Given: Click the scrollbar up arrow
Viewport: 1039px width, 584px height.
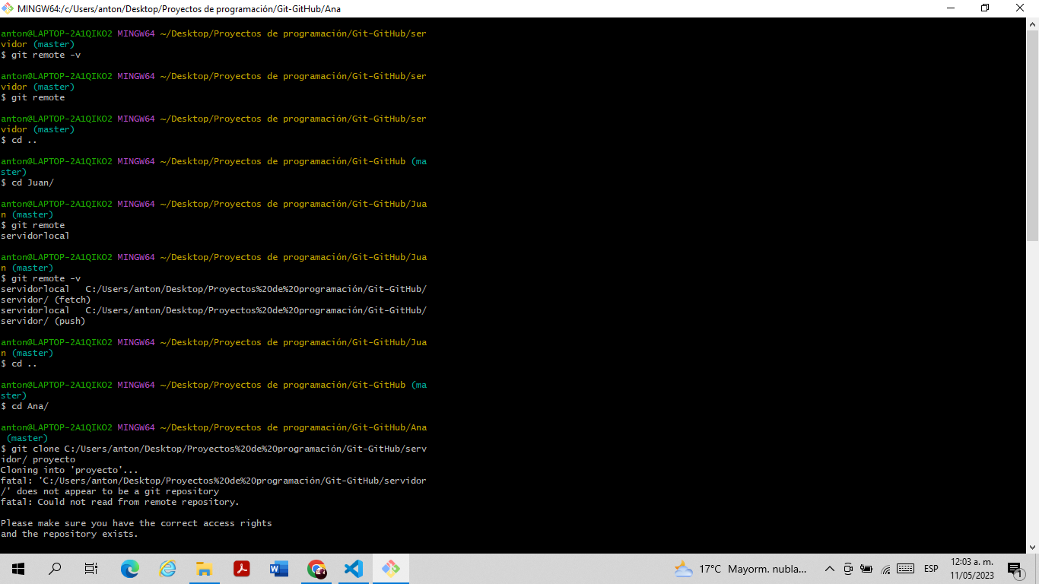Looking at the screenshot, I should [x=1032, y=24].
